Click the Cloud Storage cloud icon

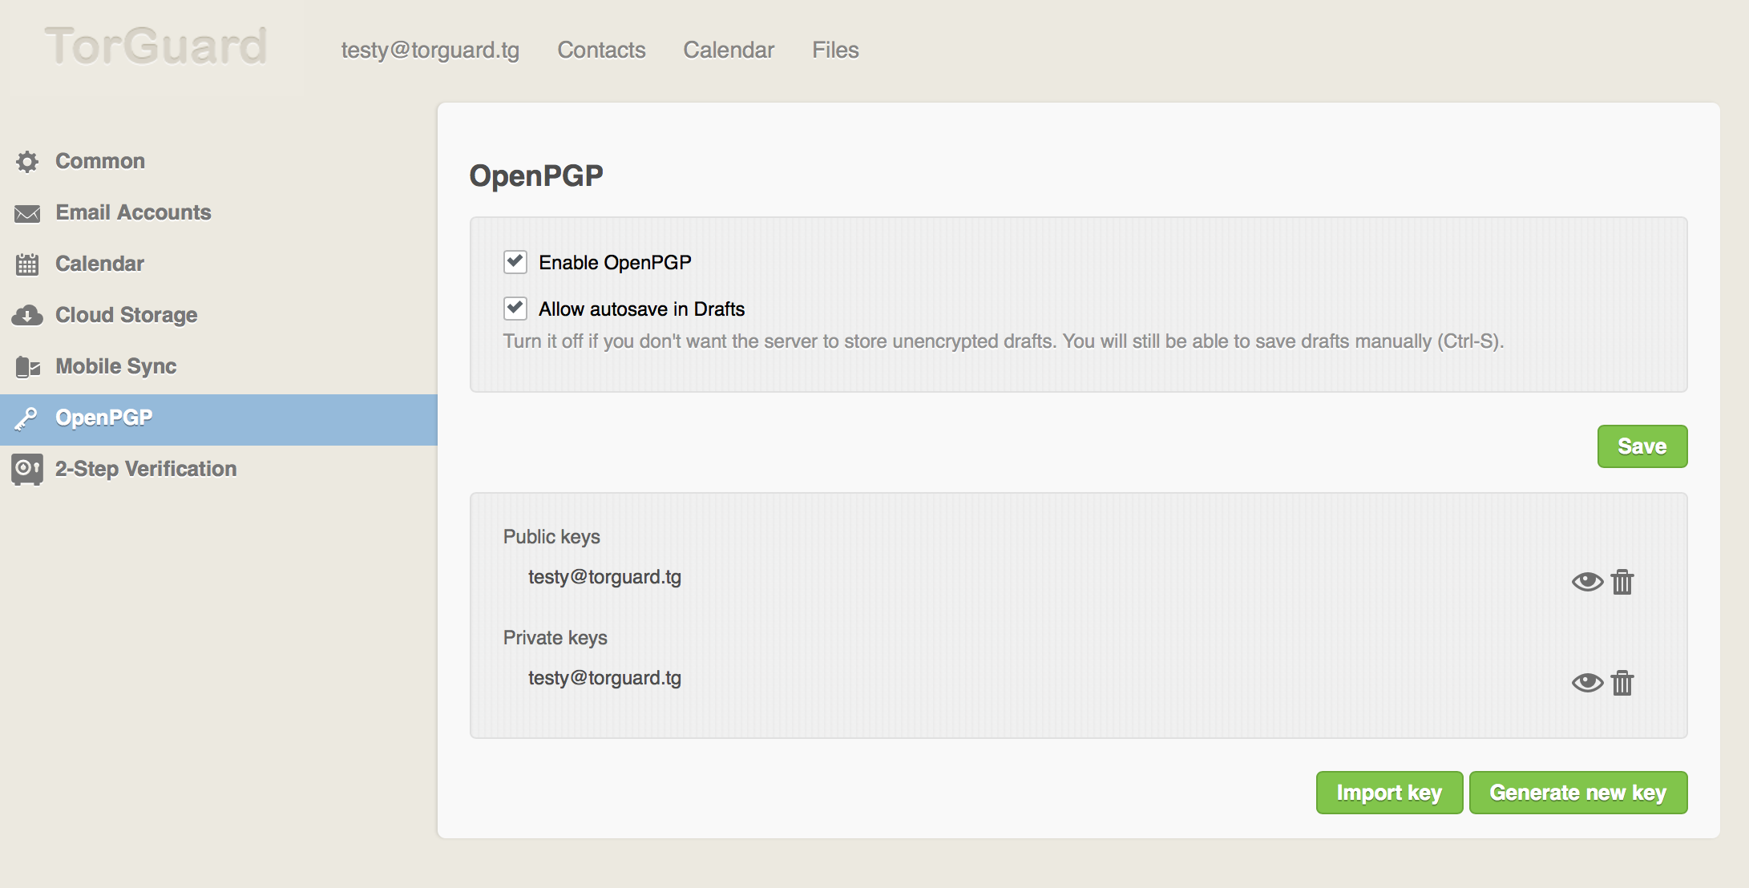27,316
